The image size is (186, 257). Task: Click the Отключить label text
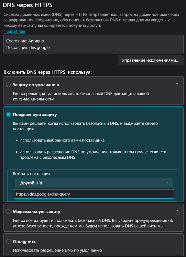[x=24, y=242]
